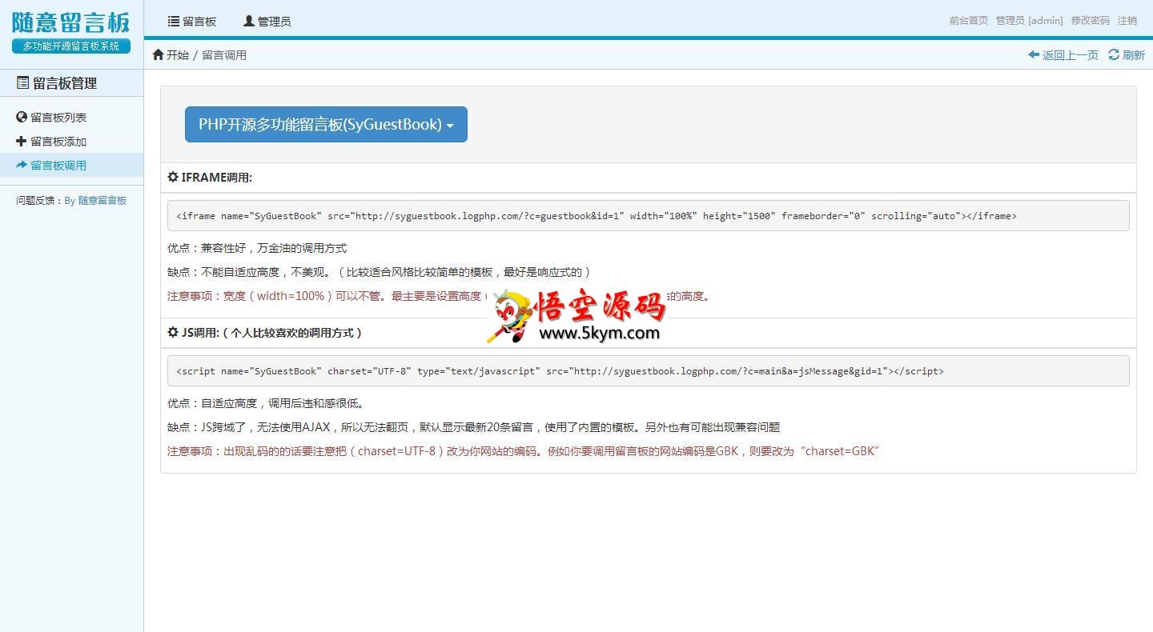Go to 前台首页 link
The width and height of the screenshot is (1153, 632).
click(x=969, y=21)
